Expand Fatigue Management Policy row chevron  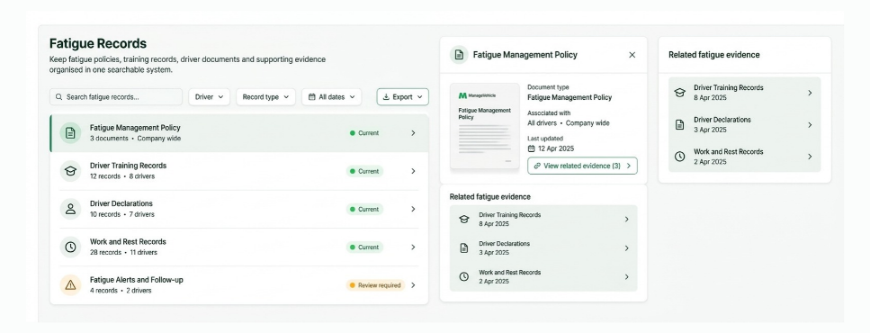413,133
